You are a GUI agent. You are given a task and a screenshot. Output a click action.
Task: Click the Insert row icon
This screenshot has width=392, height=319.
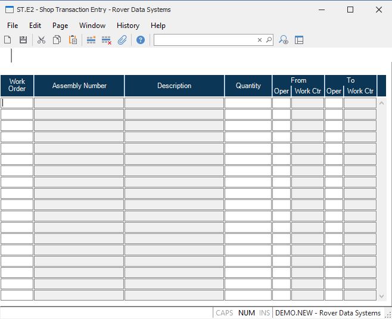(91, 40)
